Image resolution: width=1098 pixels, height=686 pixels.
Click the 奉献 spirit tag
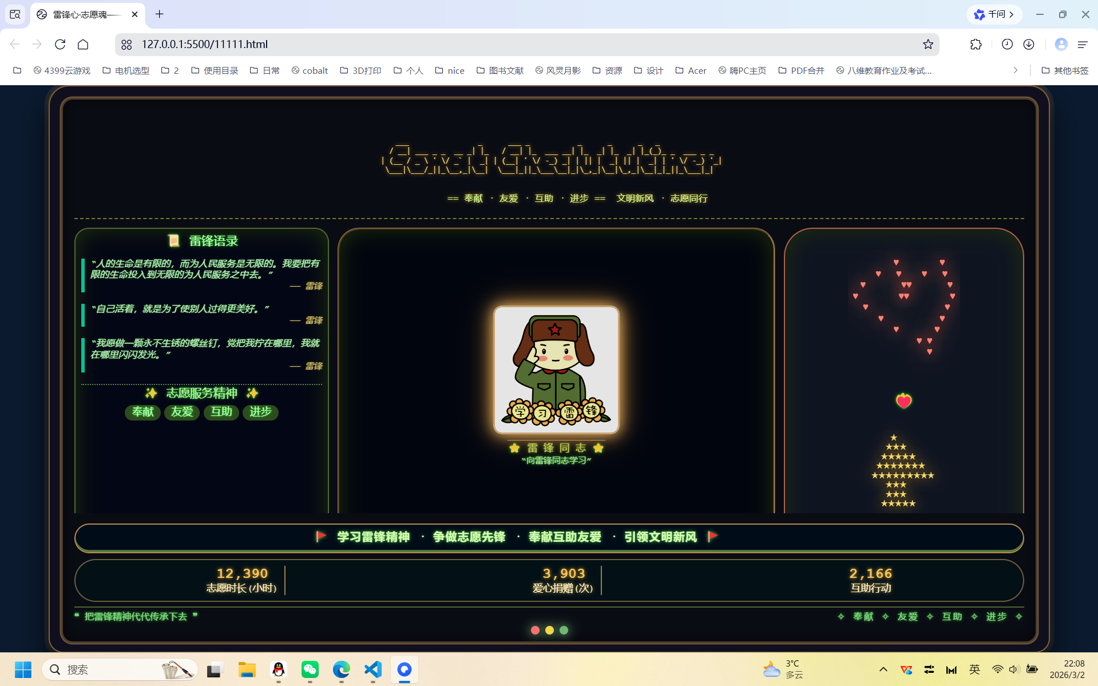pos(142,412)
